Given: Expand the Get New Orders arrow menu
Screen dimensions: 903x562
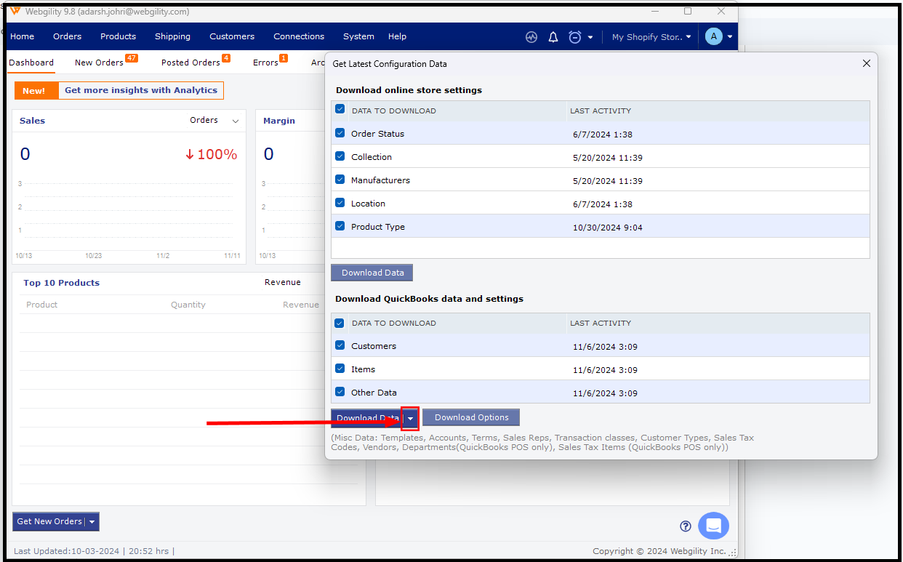Looking at the screenshot, I should point(92,521).
